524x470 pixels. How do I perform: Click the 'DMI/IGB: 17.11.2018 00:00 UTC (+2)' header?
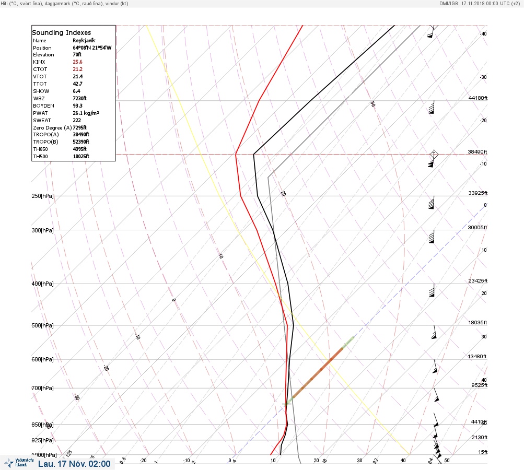[480, 3]
